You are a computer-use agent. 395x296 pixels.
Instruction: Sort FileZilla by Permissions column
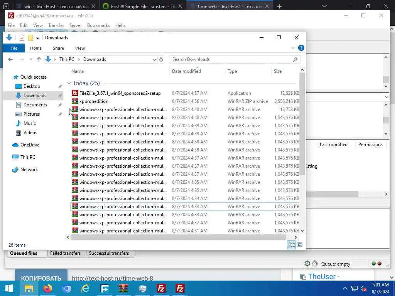tap(370, 145)
